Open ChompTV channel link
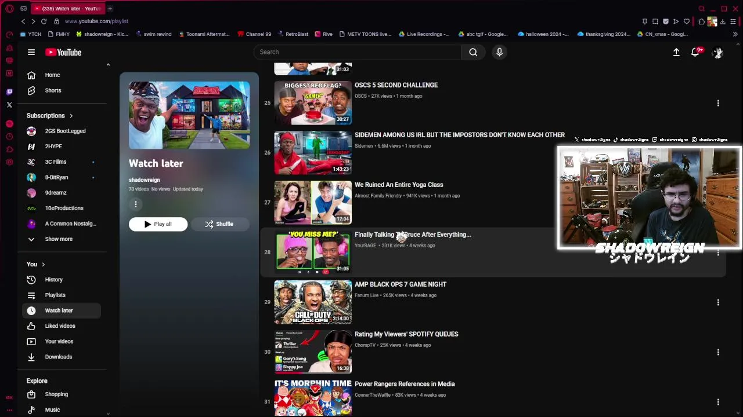The image size is (743, 417). 365,345
